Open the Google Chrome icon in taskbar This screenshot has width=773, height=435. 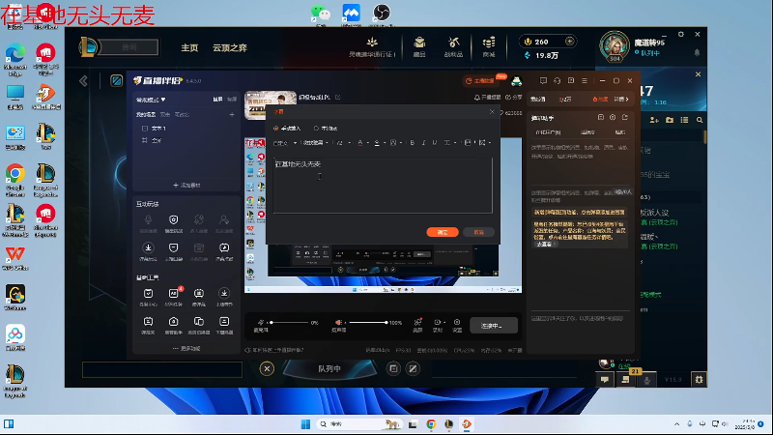pyautogui.click(x=431, y=424)
